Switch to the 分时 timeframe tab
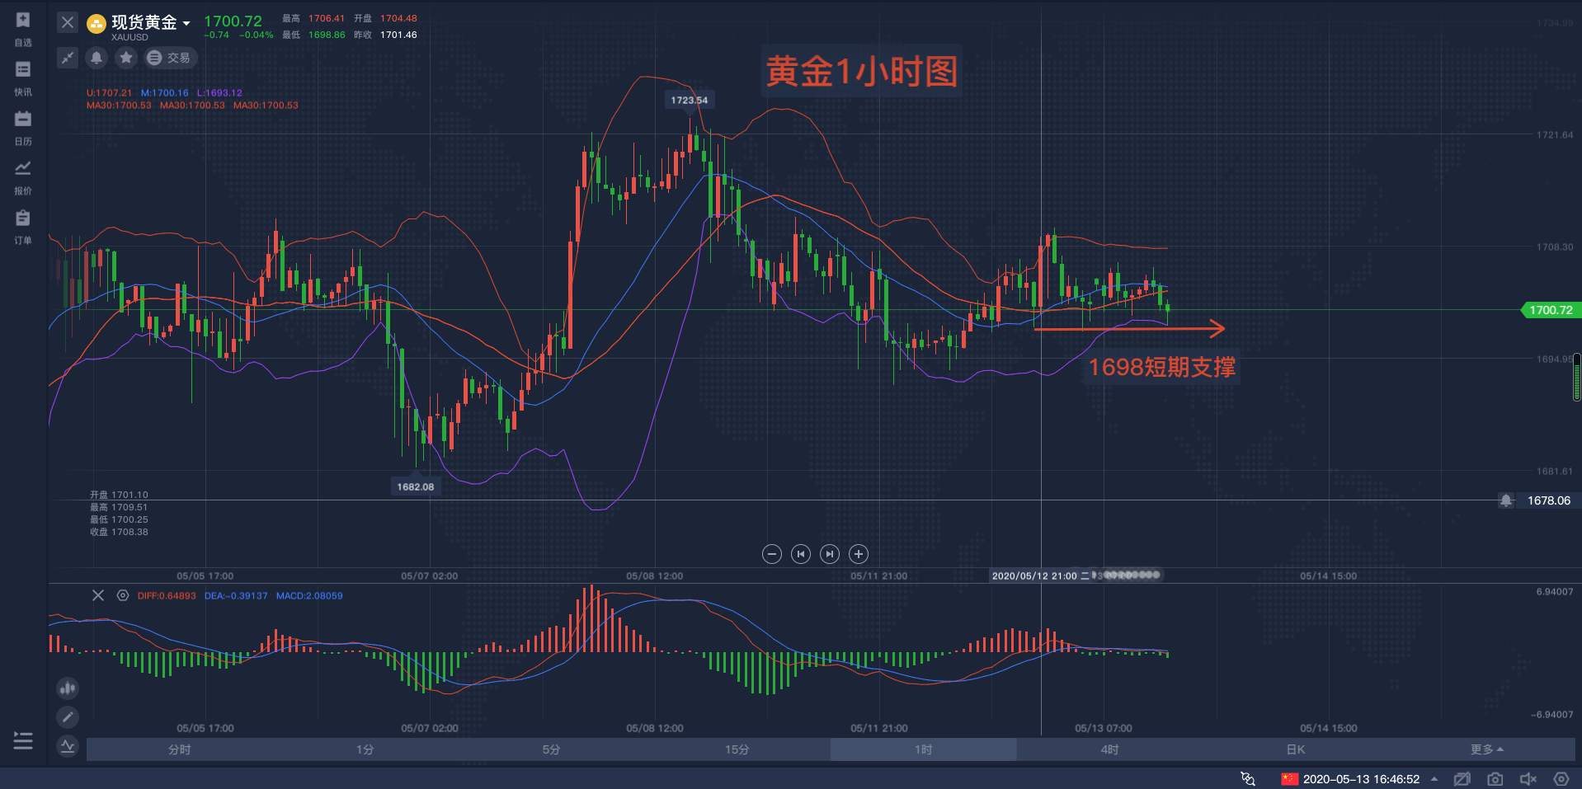The width and height of the screenshot is (1582, 789). 179,749
